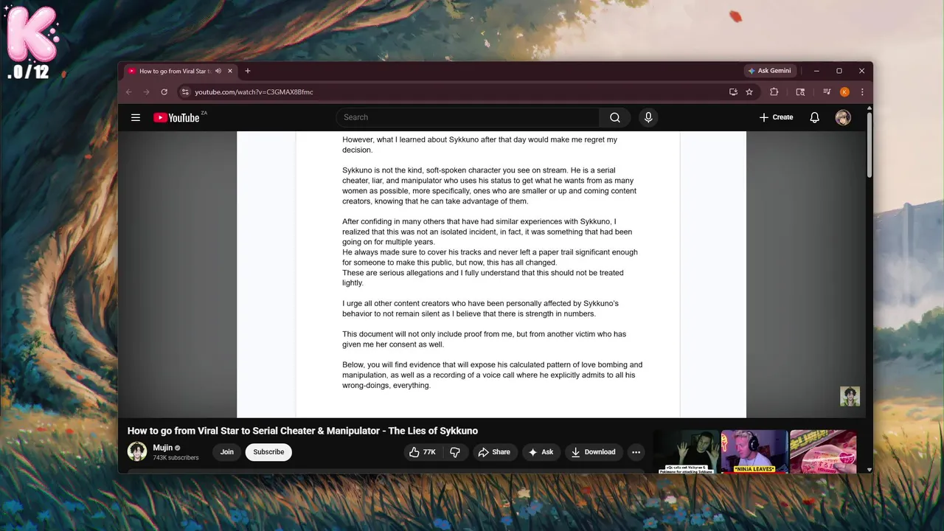The image size is (944, 531).
Task: Open the NINJA LEAVES recommended video thumbnail
Action: (754, 451)
